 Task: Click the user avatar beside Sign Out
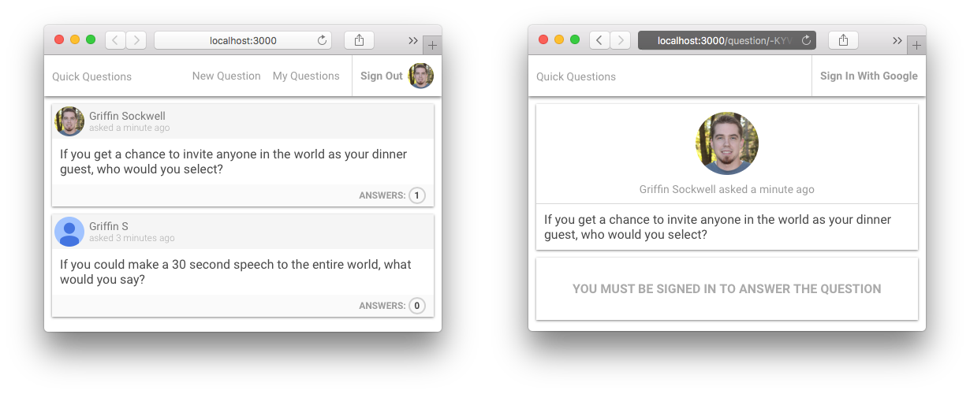[421, 76]
